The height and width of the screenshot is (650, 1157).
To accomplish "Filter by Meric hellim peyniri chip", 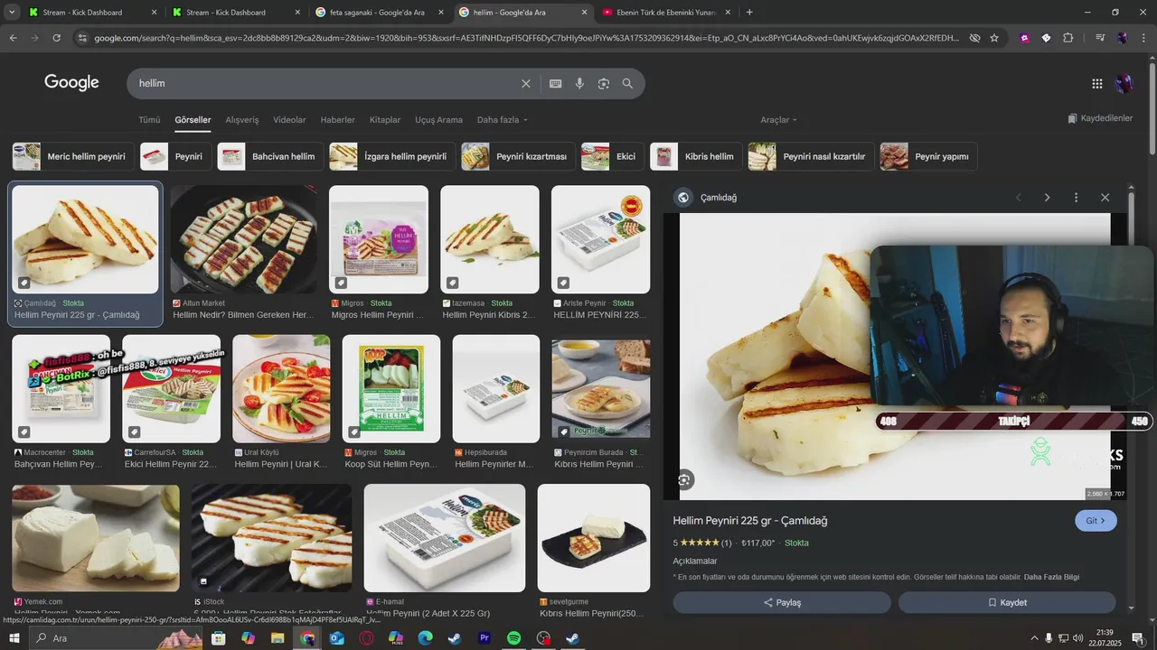I will pos(74,156).
